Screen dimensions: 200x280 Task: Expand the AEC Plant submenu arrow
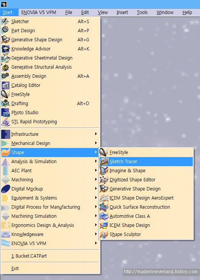96,170
